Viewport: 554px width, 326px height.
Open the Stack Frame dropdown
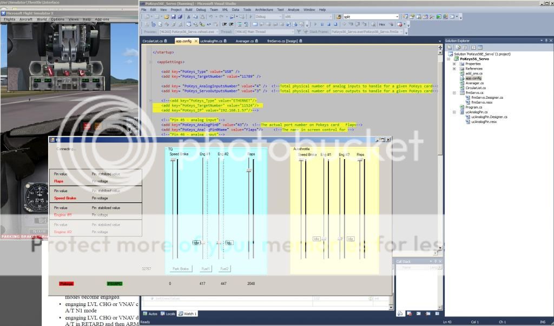click(401, 32)
